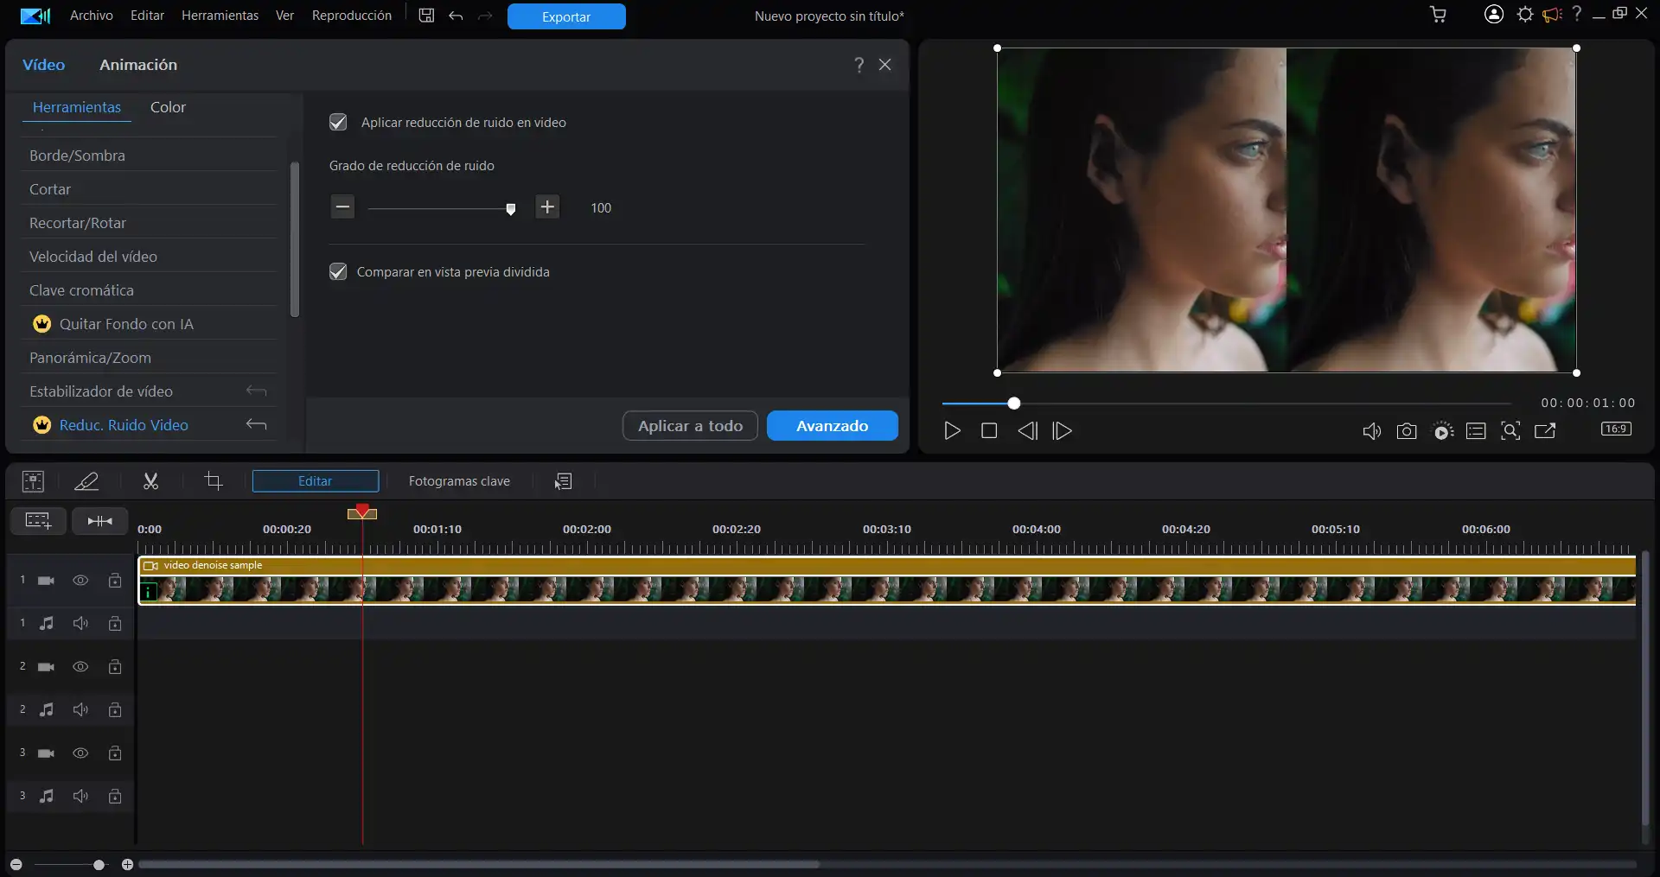The height and width of the screenshot is (877, 1660).
Task: Open the 16:9 aspect ratio selector
Action: 1616,428
